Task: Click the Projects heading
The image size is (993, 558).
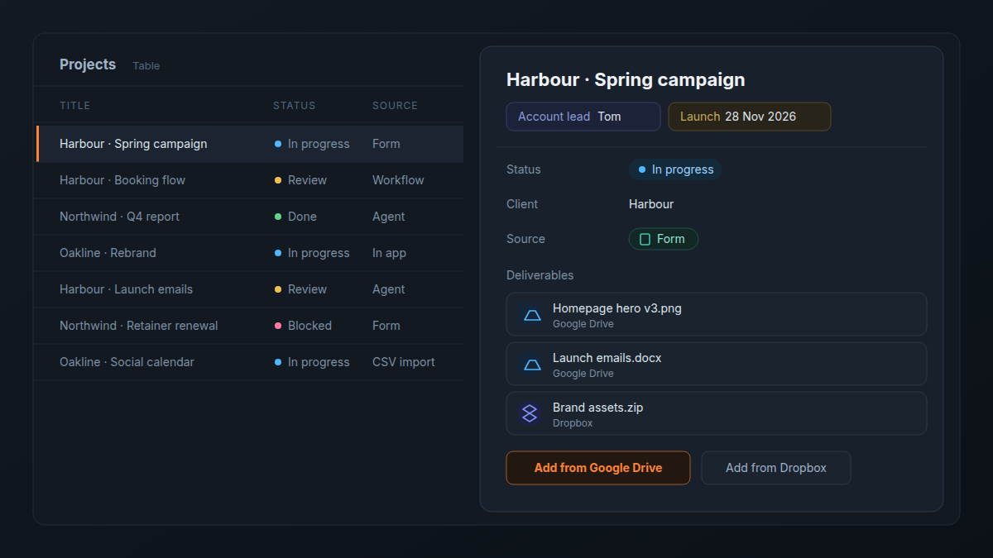Action: [88, 64]
